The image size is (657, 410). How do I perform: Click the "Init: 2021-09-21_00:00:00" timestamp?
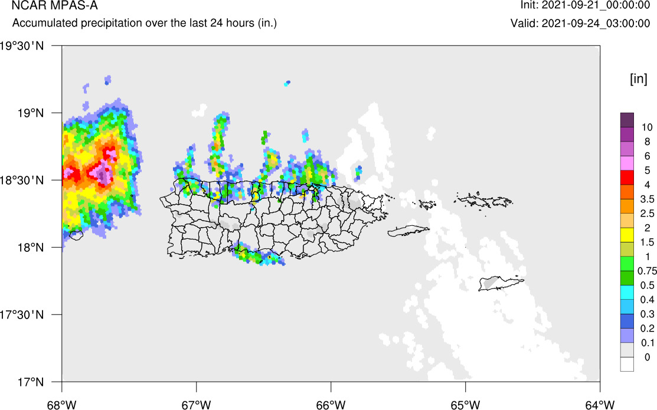[x=585, y=5]
